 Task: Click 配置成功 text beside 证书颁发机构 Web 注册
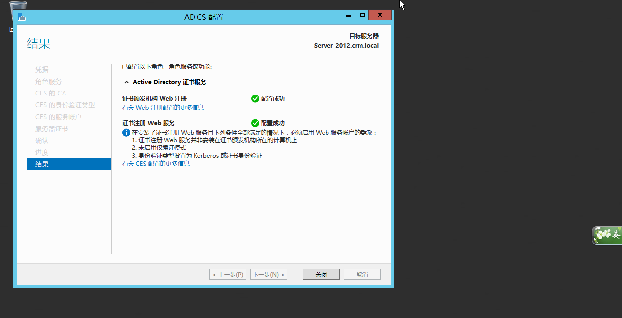click(x=273, y=98)
